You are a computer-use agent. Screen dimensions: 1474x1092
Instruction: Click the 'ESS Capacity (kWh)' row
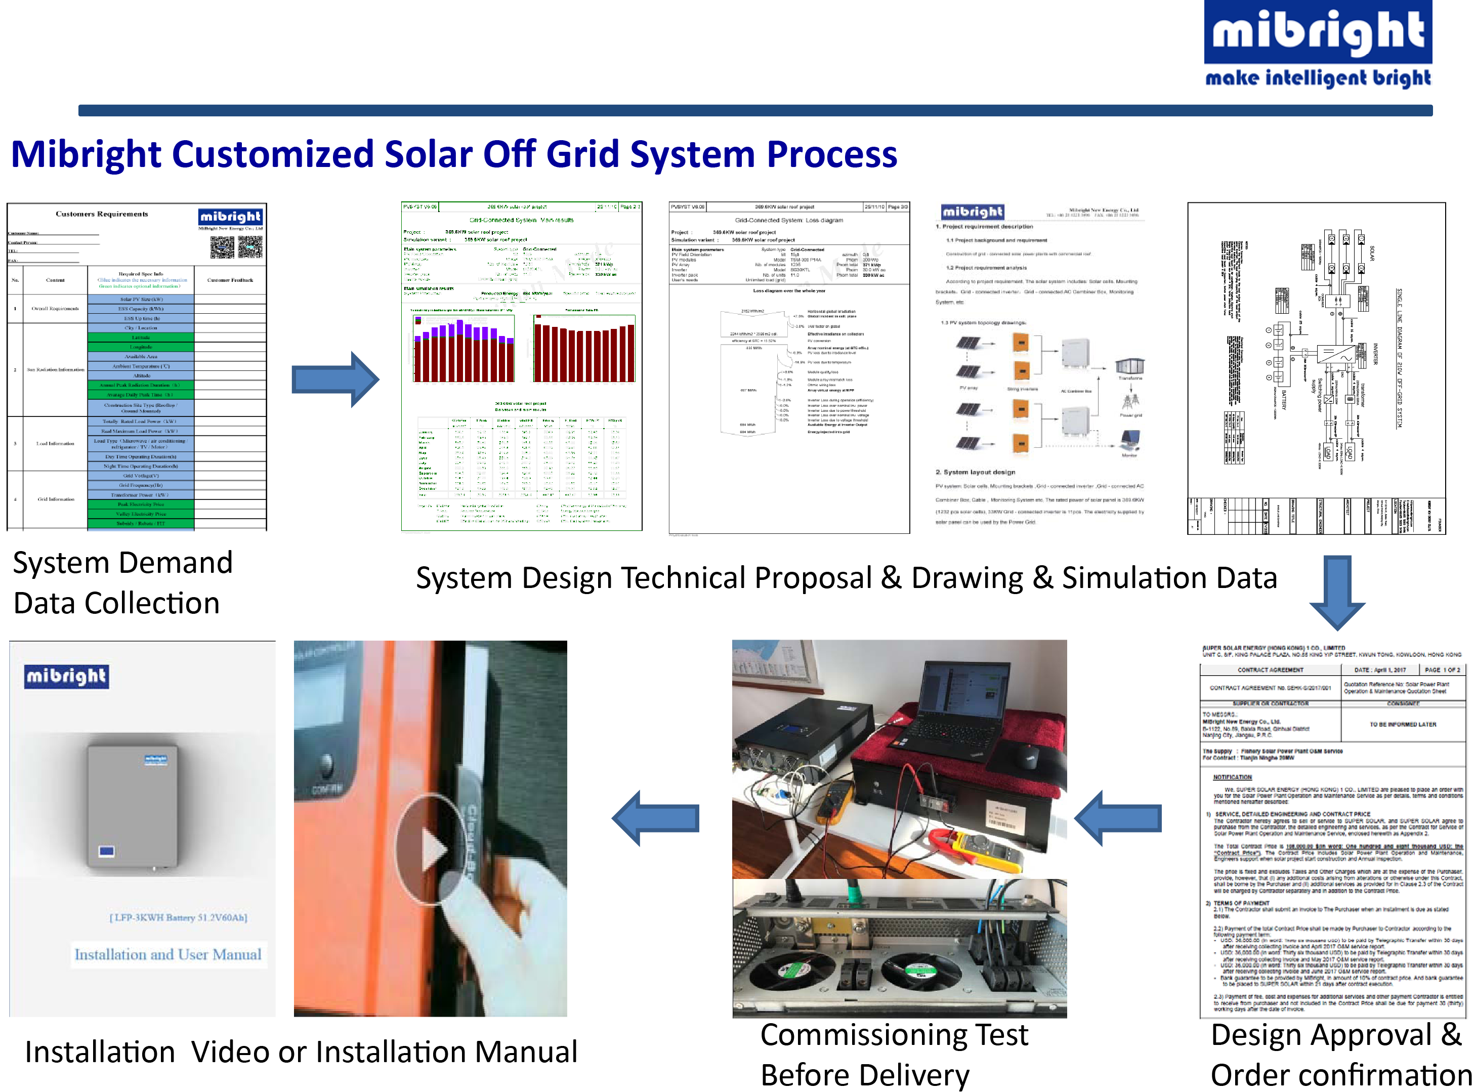[141, 309]
